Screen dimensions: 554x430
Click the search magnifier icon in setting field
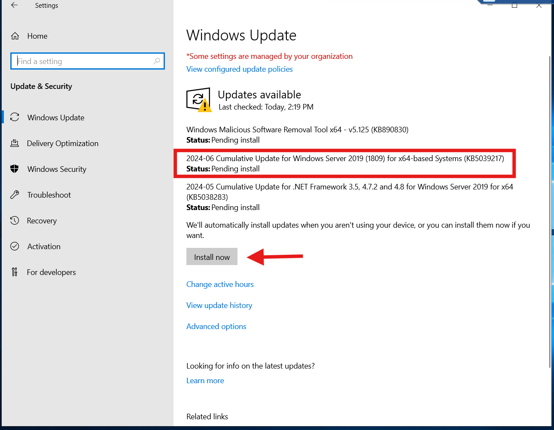coord(157,61)
